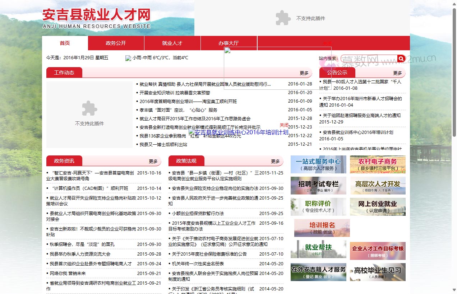Image resolution: width=457 pixels, height=294 pixels.
Task: Click 关闭 to dismiss the floating announcement
Action: 284,125
